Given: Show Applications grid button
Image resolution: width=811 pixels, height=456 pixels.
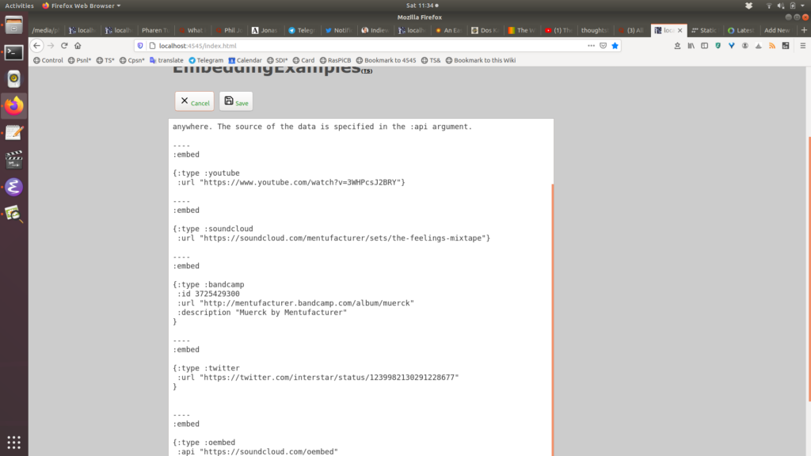Looking at the screenshot, I should pyautogui.click(x=14, y=442).
